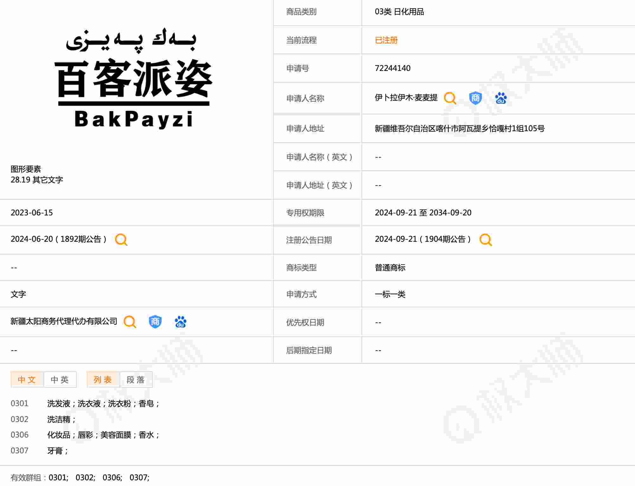Select the 段落 paragraph view toggle
This screenshot has width=635, height=486.
pyautogui.click(x=136, y=380)
